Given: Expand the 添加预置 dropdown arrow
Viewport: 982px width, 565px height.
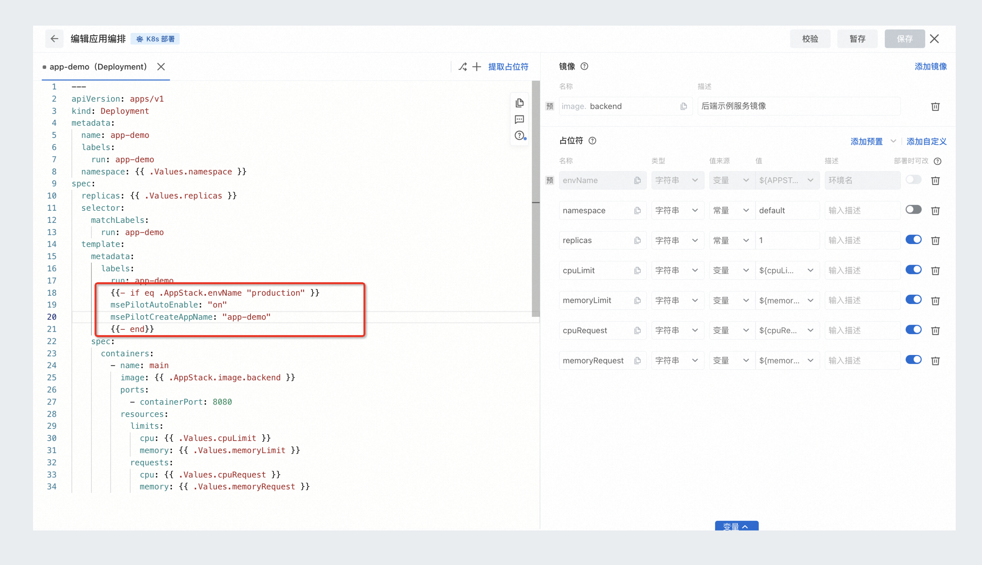Looking at the screenshot, I should click(893, 141).
